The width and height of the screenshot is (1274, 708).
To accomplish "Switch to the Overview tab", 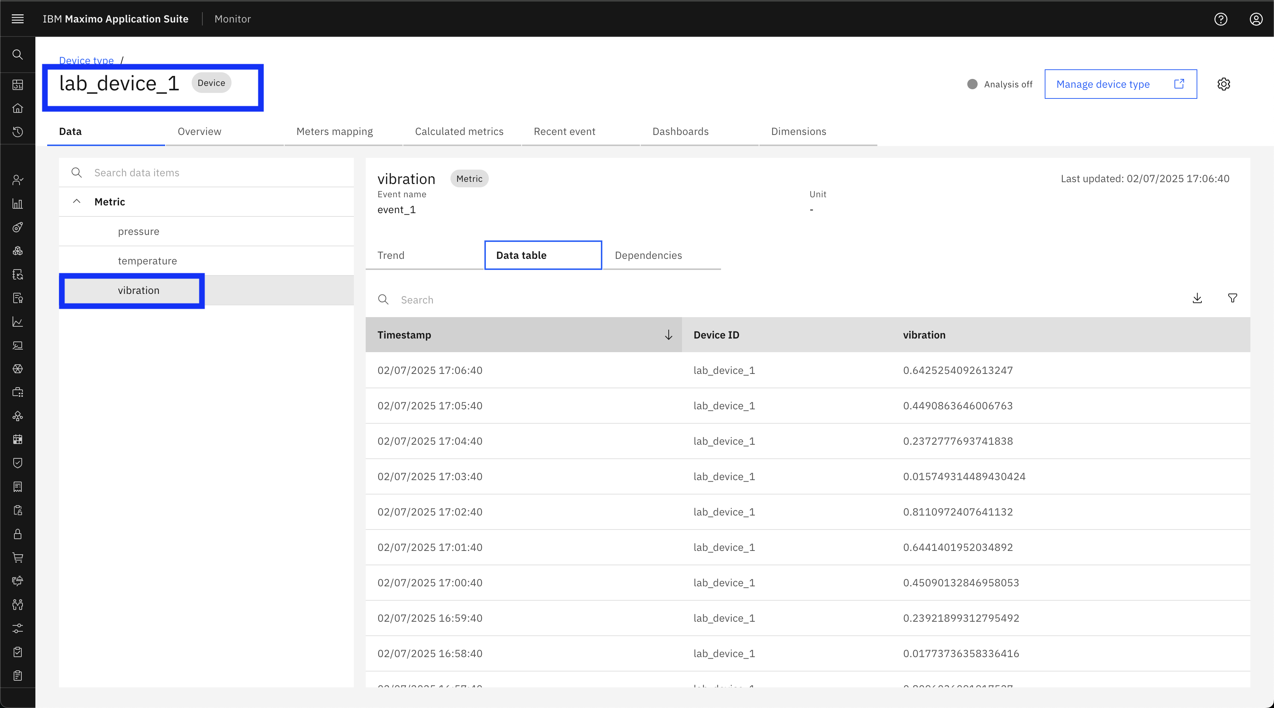I will [224, 132].
